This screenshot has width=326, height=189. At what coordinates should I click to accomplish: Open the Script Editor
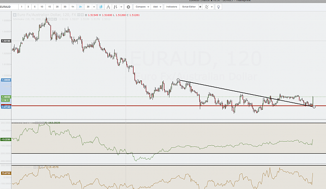189,7
